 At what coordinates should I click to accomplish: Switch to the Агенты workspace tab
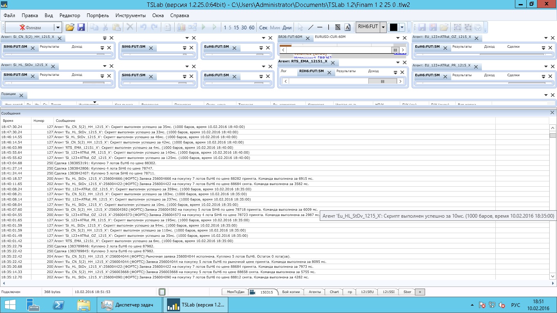(314, 292)
